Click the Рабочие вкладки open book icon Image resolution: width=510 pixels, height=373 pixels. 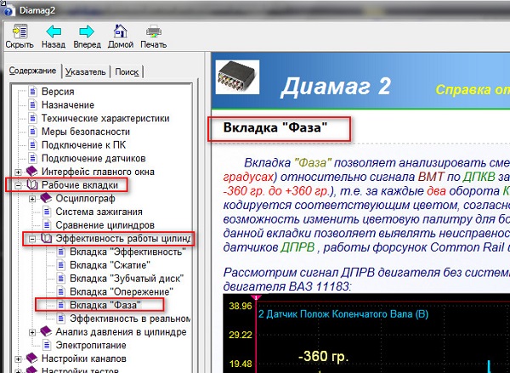click(32, 184)
